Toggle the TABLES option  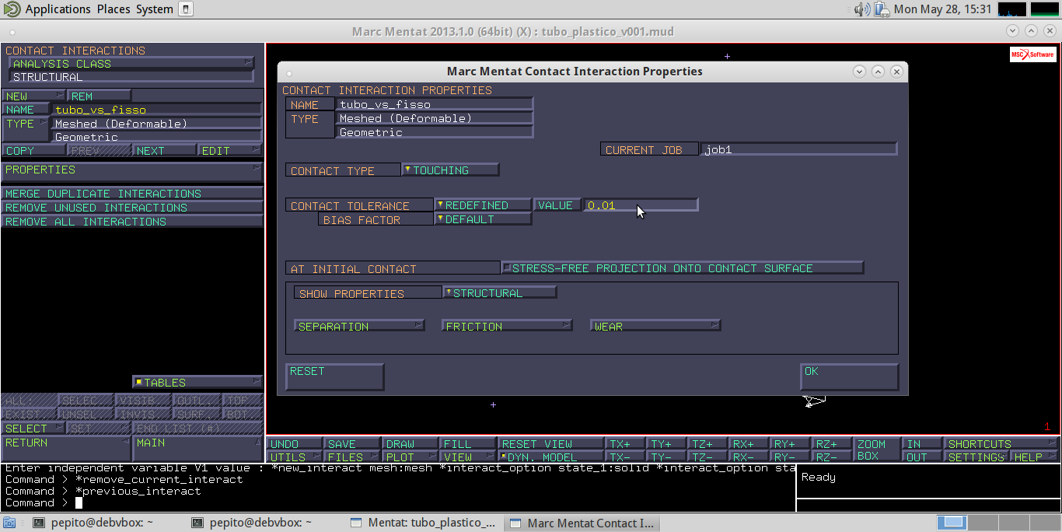pyautogui.click(x=198, y=382)
